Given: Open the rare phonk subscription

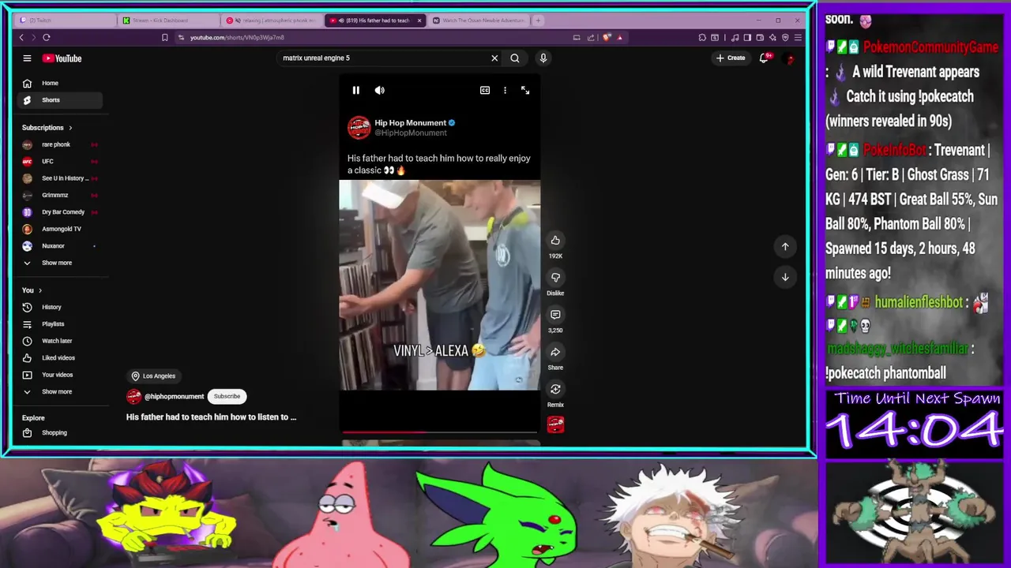Looking at the screenshot, I should (60, 144).
